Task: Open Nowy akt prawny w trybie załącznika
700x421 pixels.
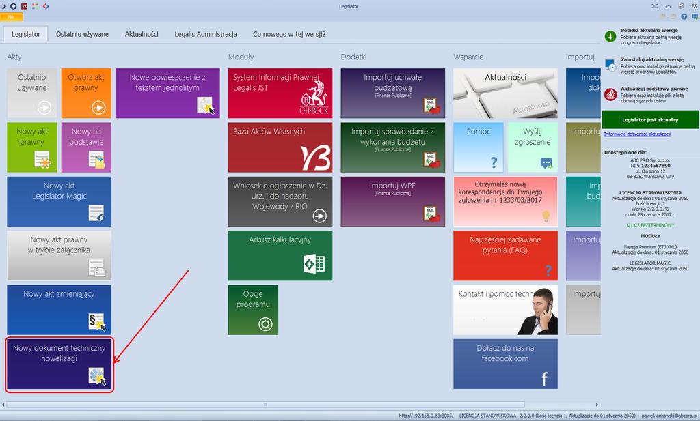Action: (x=59, y=256)
